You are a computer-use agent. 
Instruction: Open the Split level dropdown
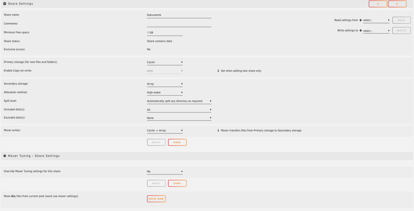(179, 101)
